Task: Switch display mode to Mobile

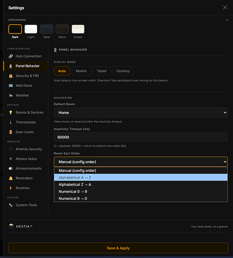Action: point(81,71)
